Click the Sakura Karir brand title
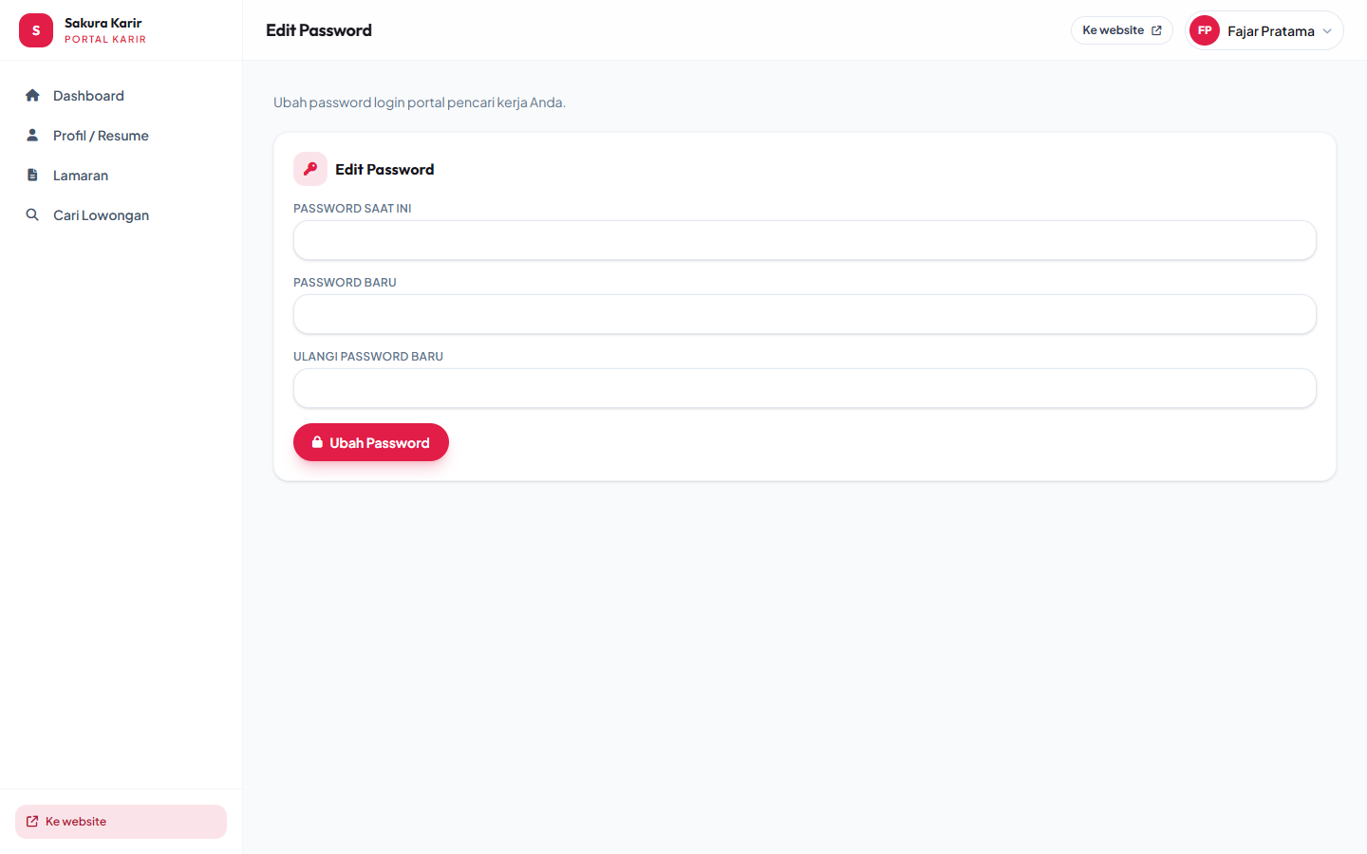This screenshot has height=854, width=1367. click(103, 23)
